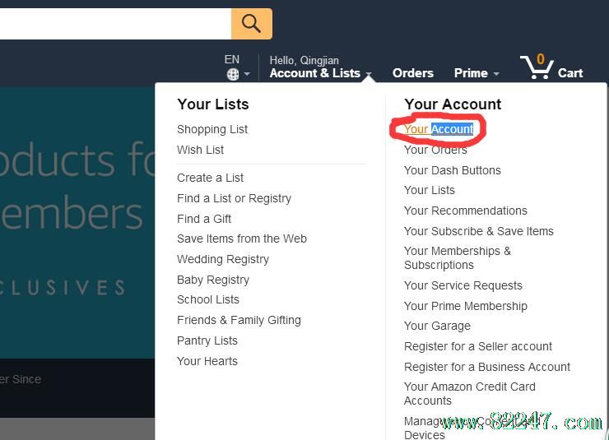This screenshot has height=440, width=609.
Task: Open the EN language selector
Action: coord(232,59)
